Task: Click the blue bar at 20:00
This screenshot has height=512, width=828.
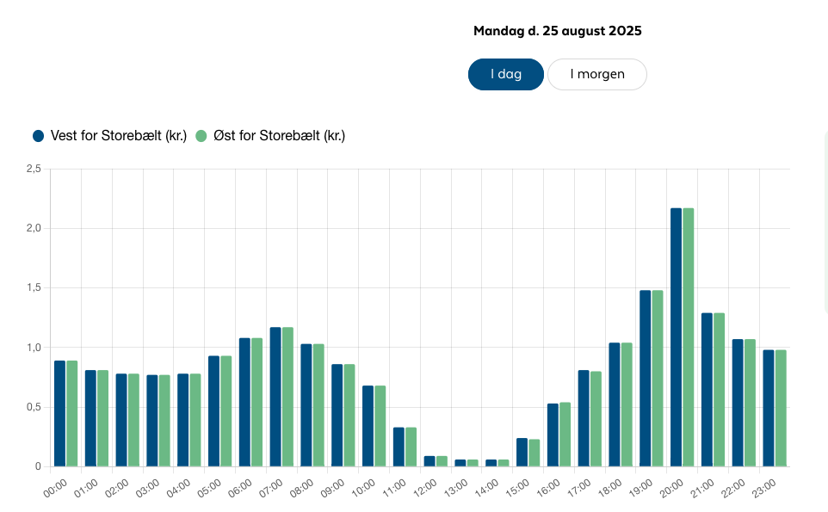Action: coord(676,337)
